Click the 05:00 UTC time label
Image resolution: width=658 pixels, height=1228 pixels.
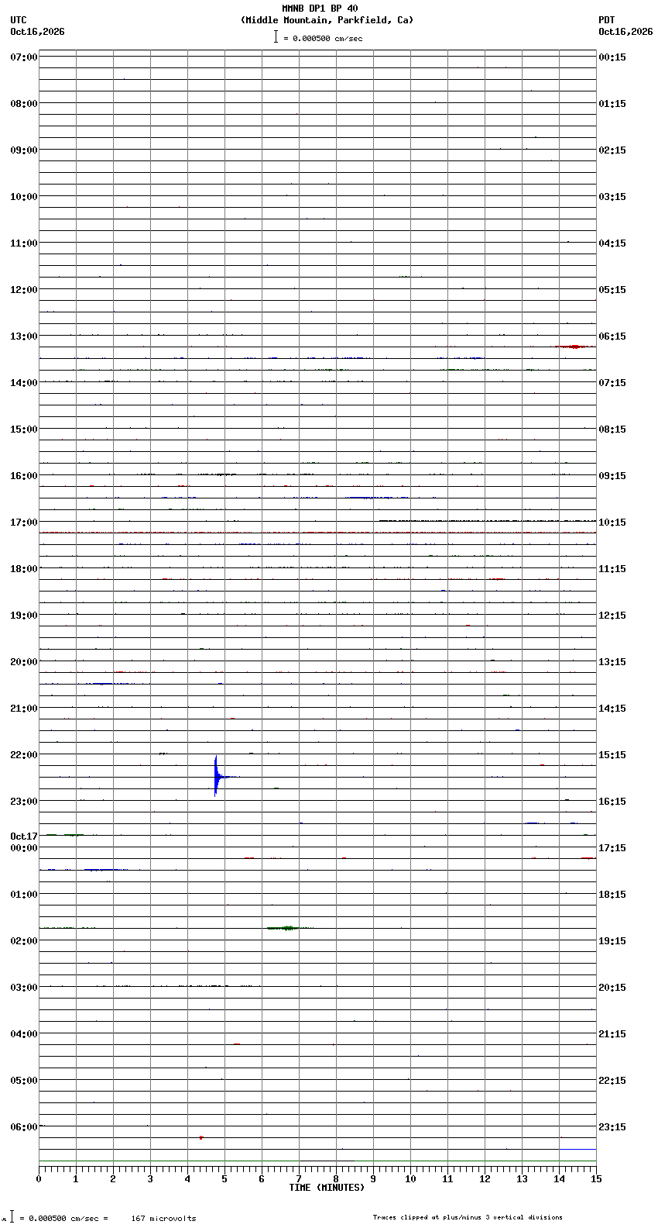(x=24, y=1081)
